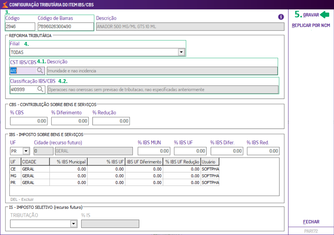Click the app logo in title bar
This screenshot has height=235, width=334.
click(x=4, y=4)
